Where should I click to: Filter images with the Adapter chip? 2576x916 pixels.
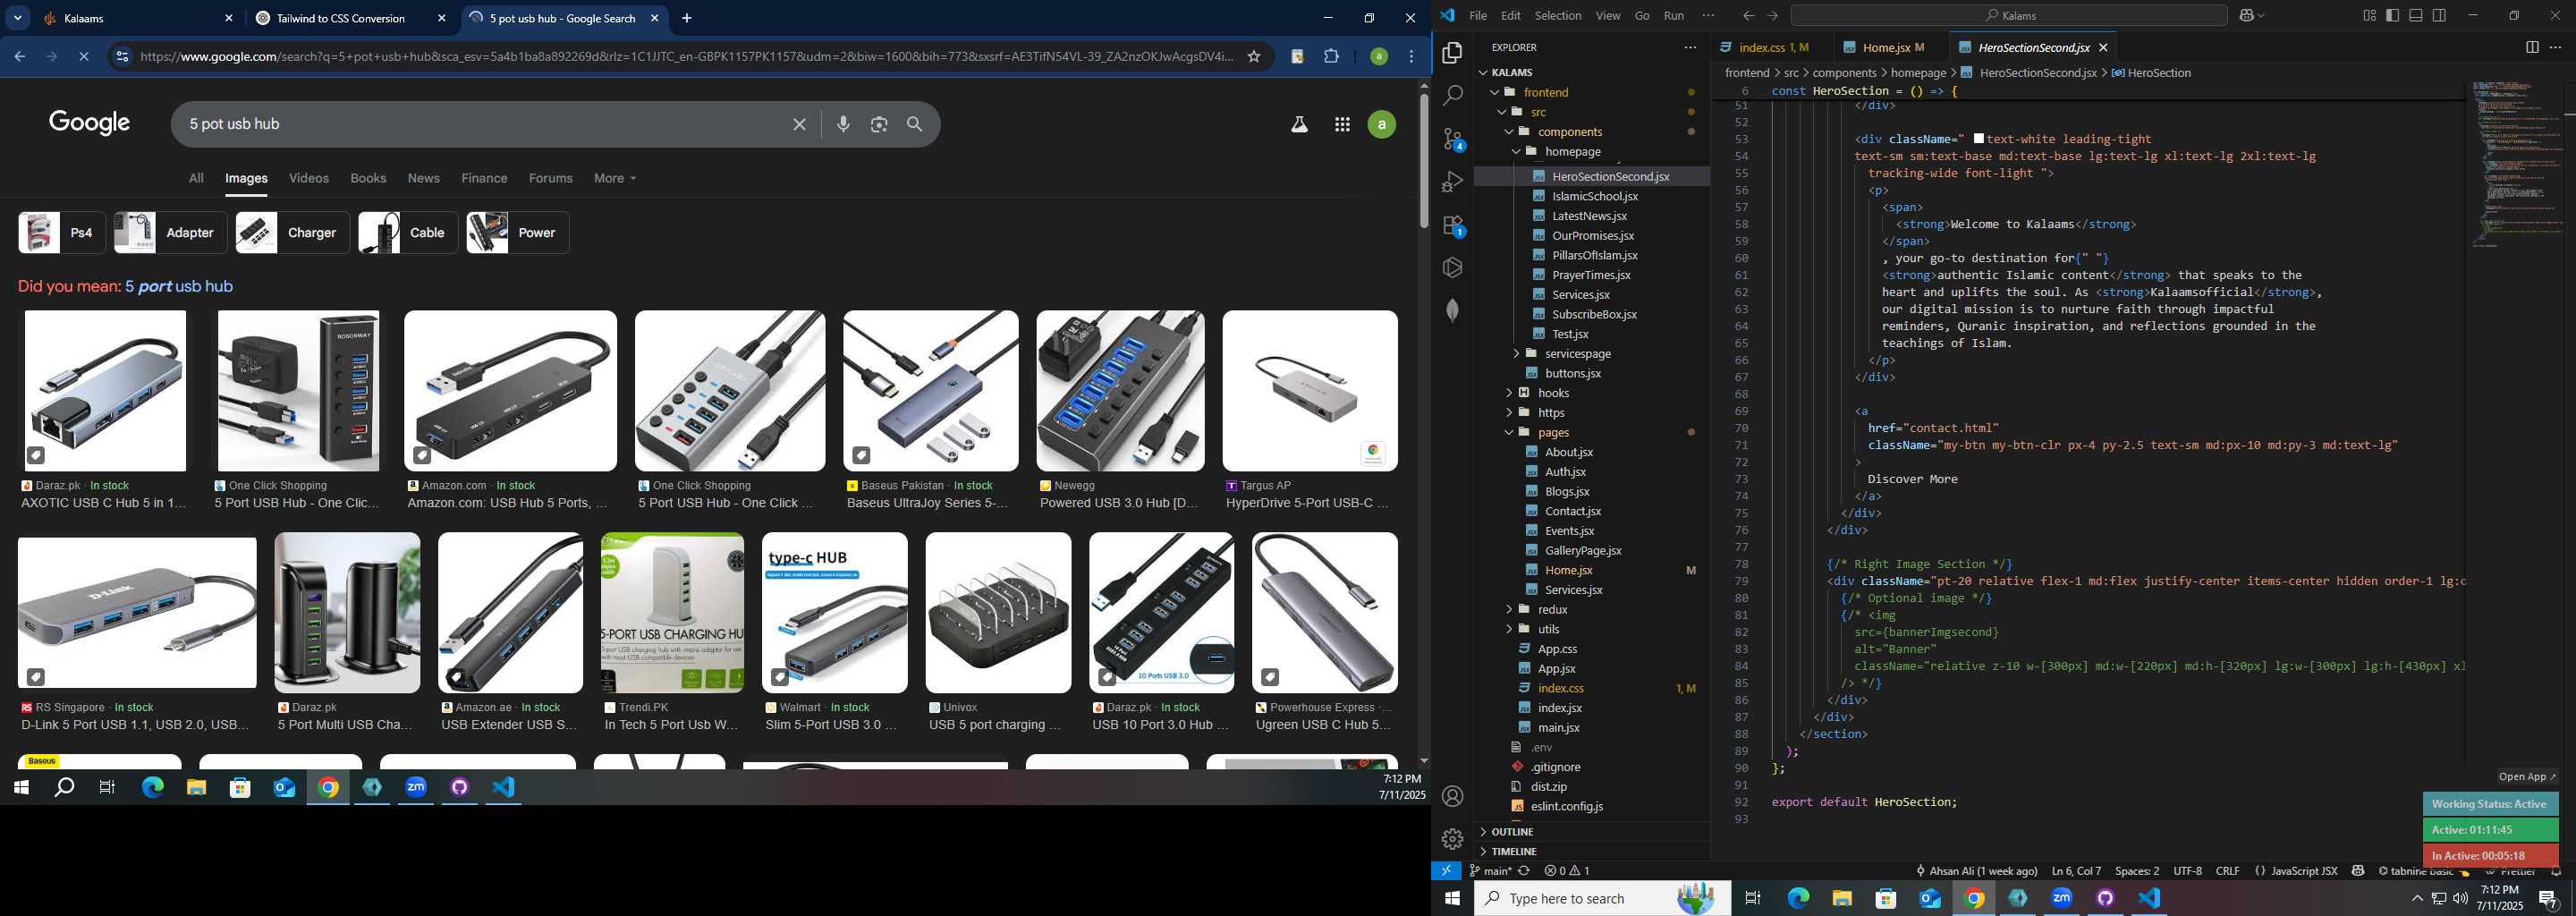pos(170,233)
